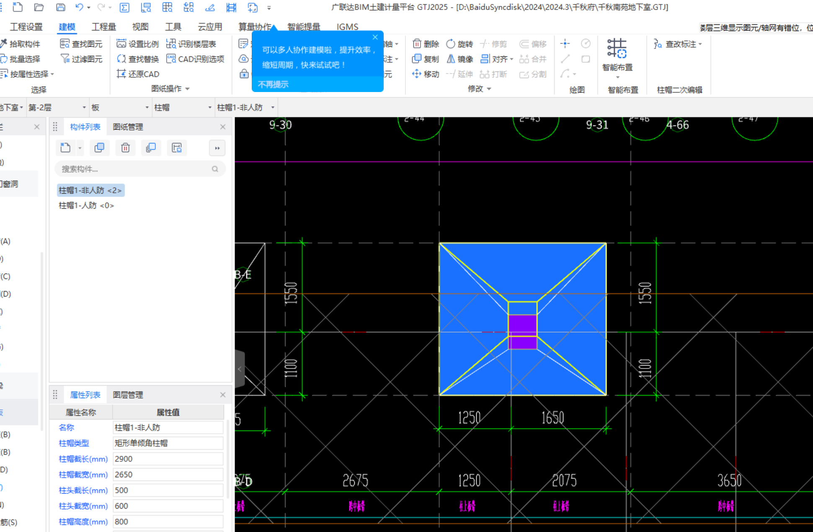Click new component icon in 构件列表 panel
This screenshot has height=532, width=813.
pyautogui.click(x=65, y=148)
